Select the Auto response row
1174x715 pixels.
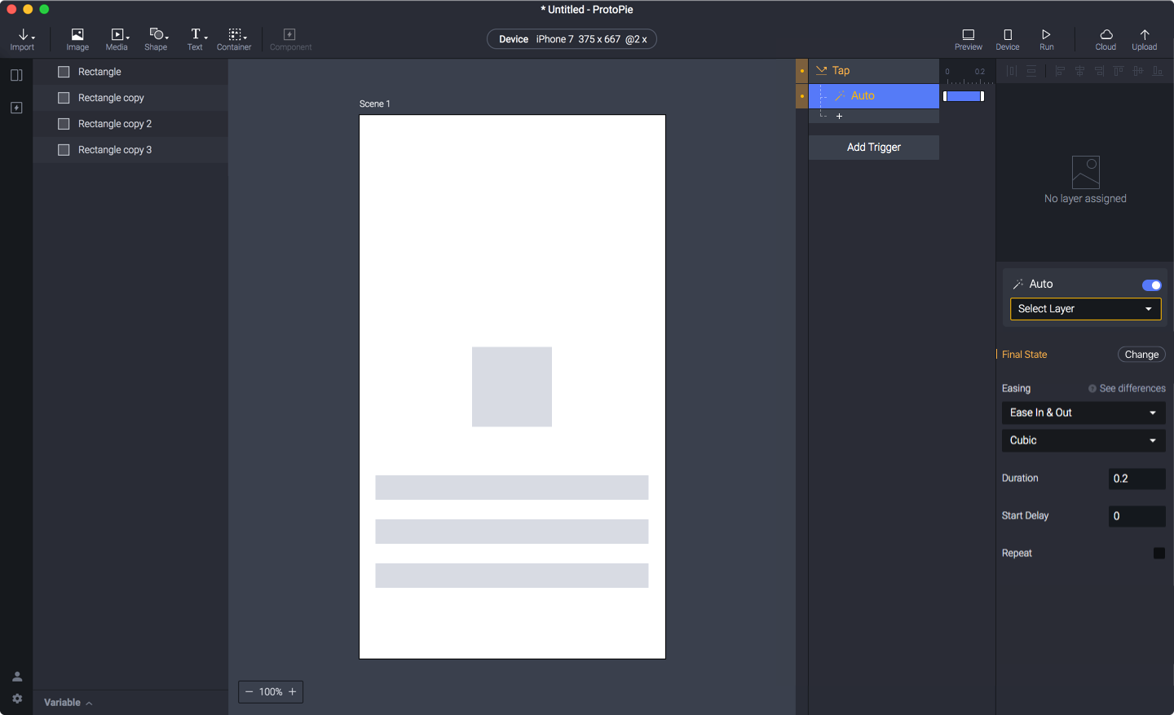[874, 96]
